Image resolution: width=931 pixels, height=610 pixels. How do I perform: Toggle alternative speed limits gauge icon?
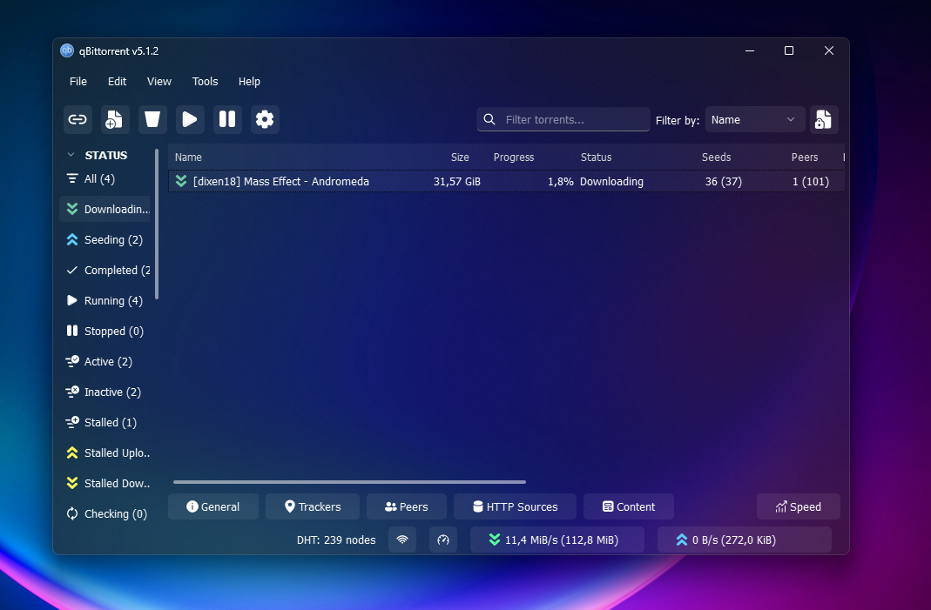tap(443, 540)
